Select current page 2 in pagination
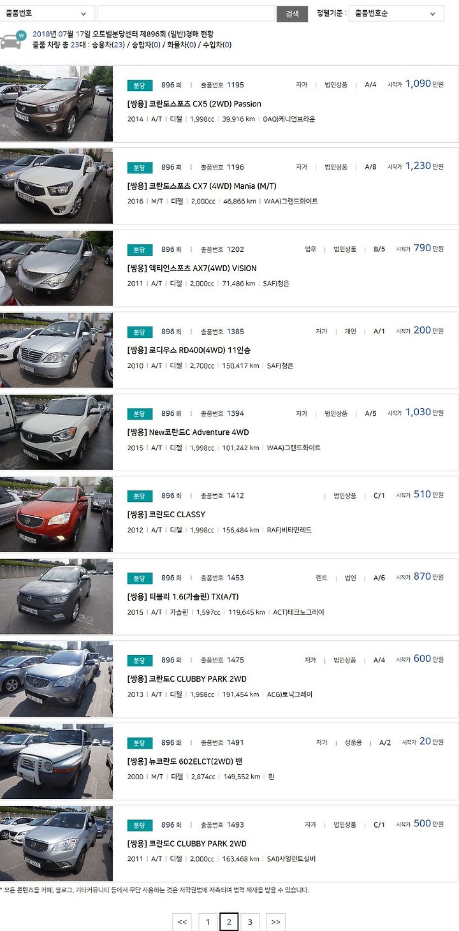Image resolution: width=459 pixels, height=931 pixels. 229,922
